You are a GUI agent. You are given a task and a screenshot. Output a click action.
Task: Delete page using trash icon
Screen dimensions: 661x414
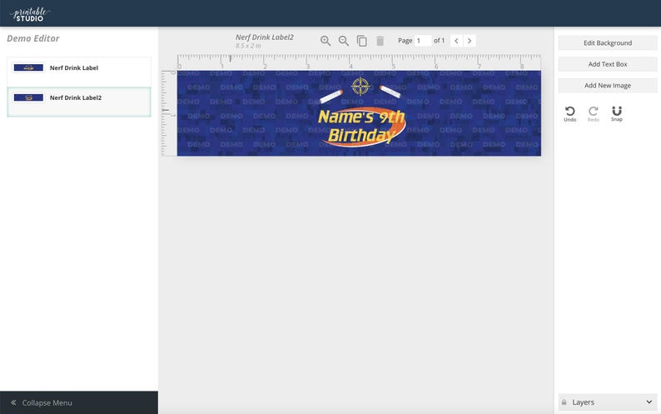coord(380,41)
